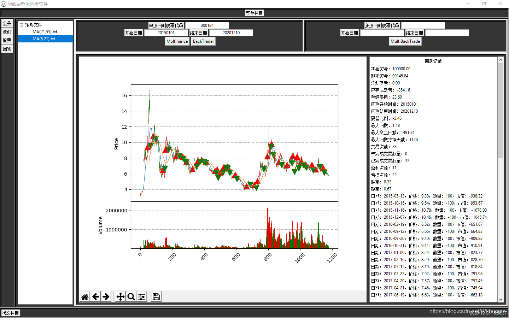
Task: Save the figure with the disk icon
Action: click(x=156, y=297)
